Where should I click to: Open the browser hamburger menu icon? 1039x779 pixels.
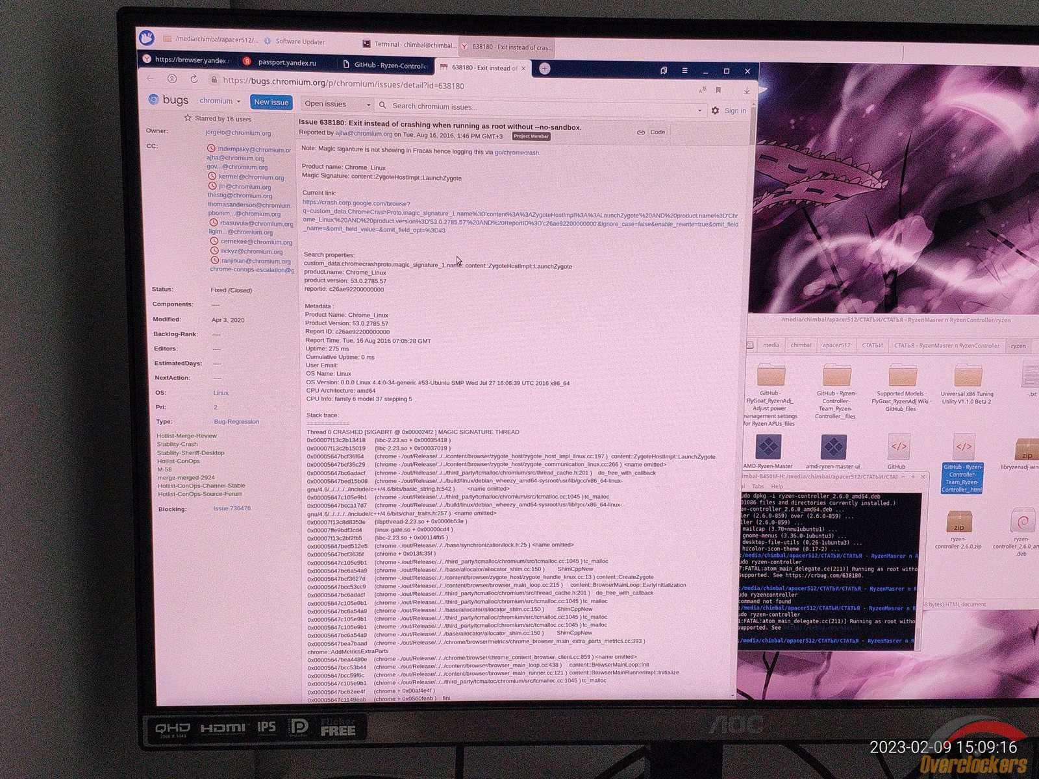[x=684, y=70]
